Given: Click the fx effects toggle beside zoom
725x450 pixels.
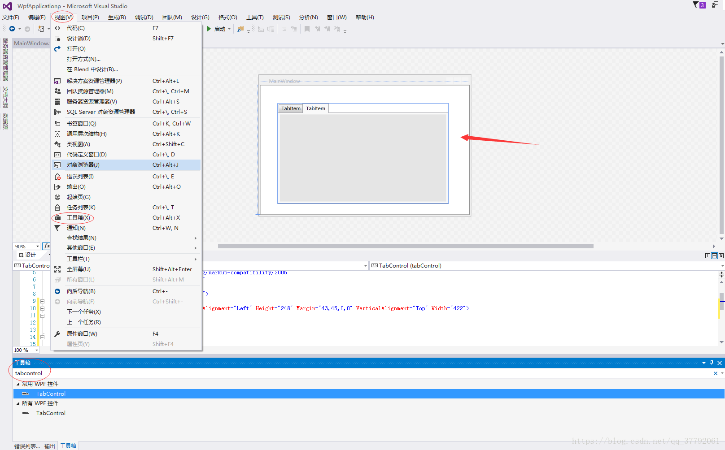Looking at the screenshot, I should (47, 246).
